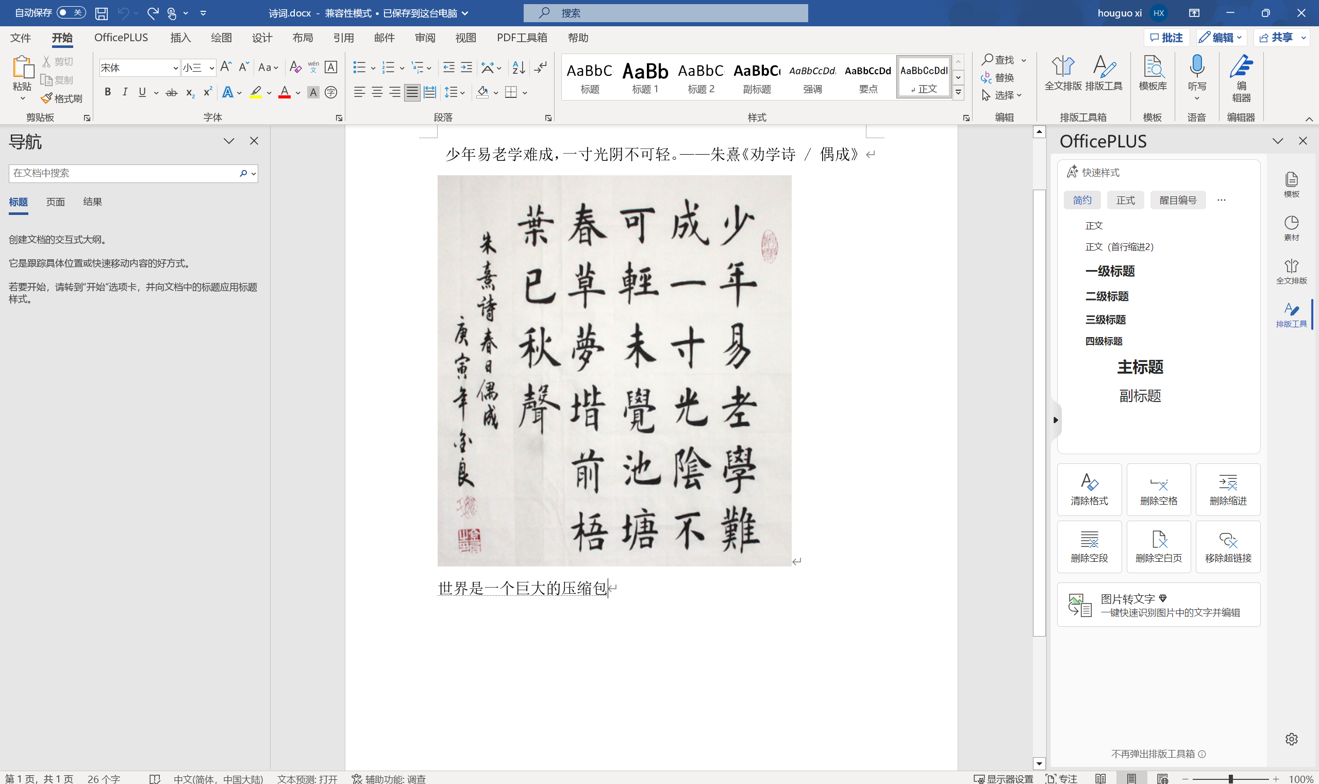
Task: Open OfficePLUS panel settings gear
Action: tap(1292, 739)
